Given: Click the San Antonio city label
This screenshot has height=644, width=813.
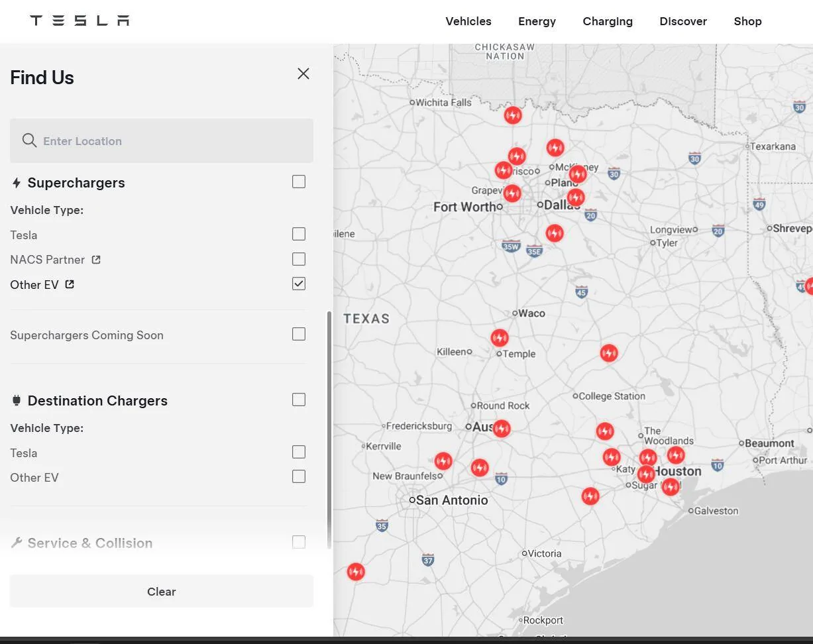Looking at the screenshot, I should [452, 500].
